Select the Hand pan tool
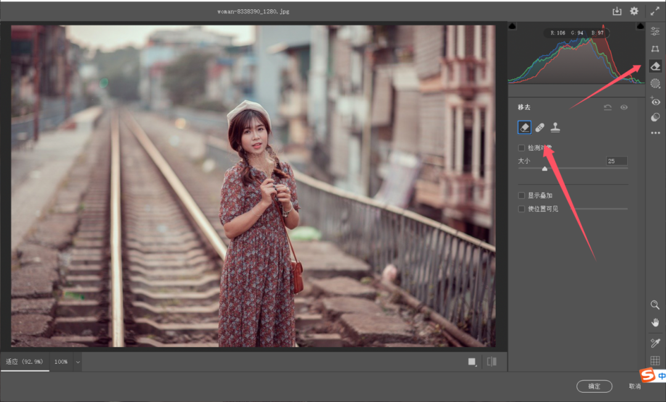 pyautogui.click(x=655, y=322)
